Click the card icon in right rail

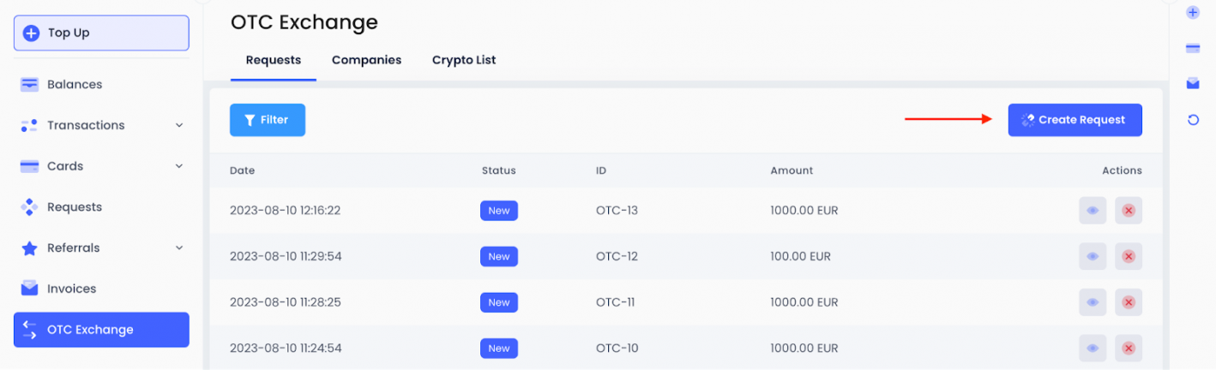coord(1192,48)
